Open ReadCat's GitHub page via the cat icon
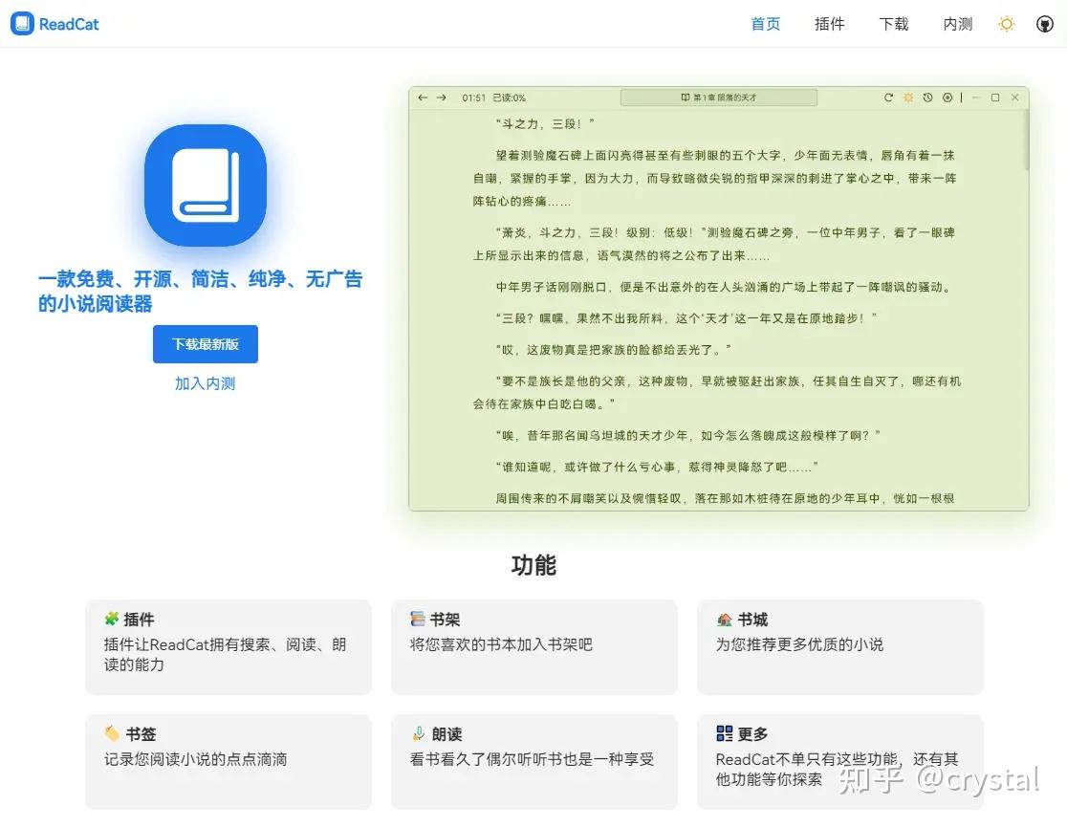1067x828 pixels. (1044, 23)
